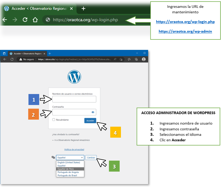This screenshot has height=187, width=221.
Task: Open a new tab in the green browser
Action: 83,9
